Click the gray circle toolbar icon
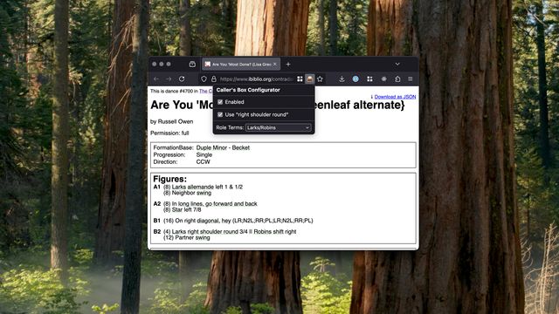The image size is (559, 314). [384, 79]
